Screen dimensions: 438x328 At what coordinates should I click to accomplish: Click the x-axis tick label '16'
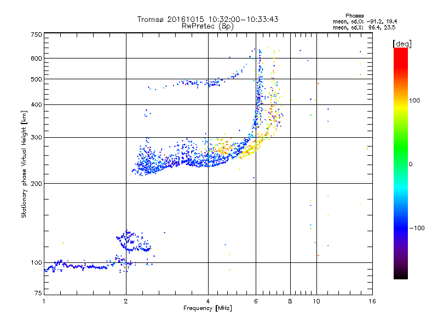tap(372, 301)
